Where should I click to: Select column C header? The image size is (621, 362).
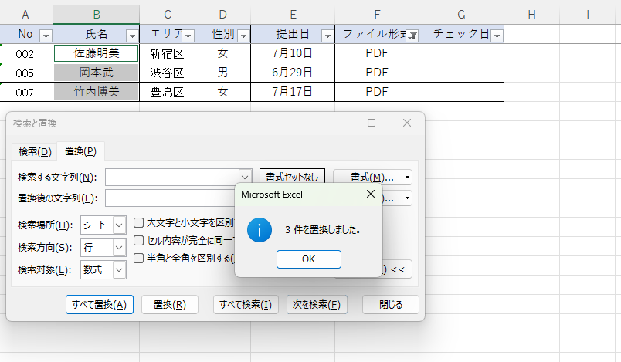pos(168,15)
